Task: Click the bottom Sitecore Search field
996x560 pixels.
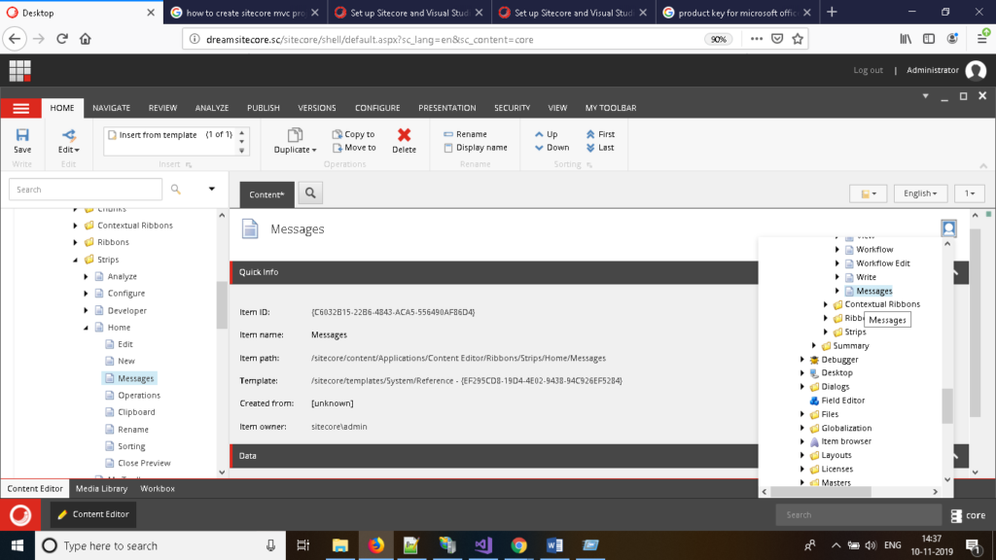Action: 858,515
